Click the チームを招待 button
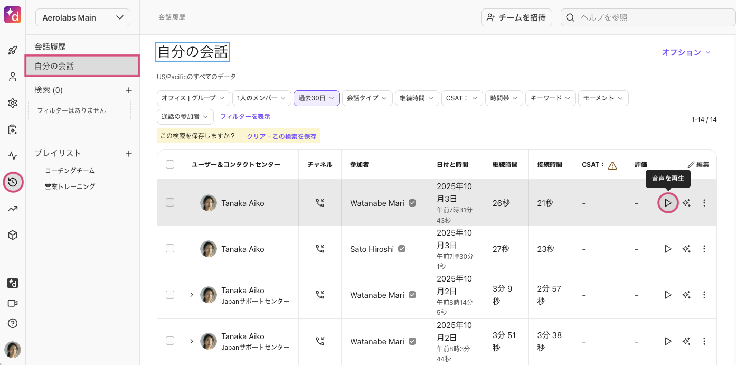This screenshot has height=365, width=736. (x=516, y=17)
